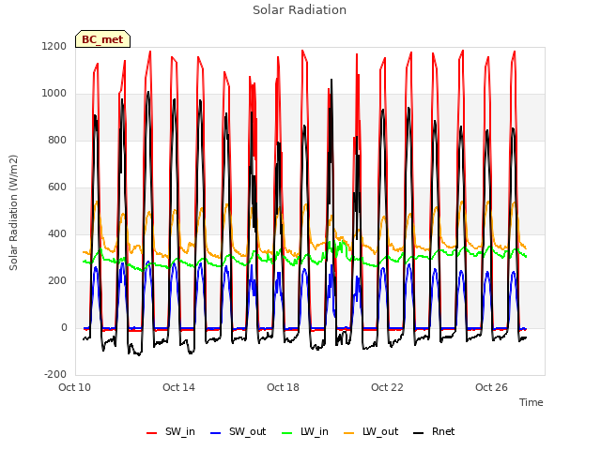Screen dimensions: 601x450
Task: Click the 400 y-axis tick label
Action: pos(57,234)
